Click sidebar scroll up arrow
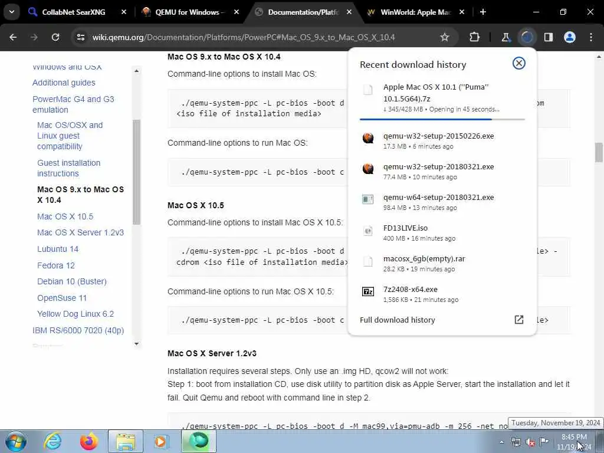This screenshot has height=453, width=604. [x=136, y=71]
